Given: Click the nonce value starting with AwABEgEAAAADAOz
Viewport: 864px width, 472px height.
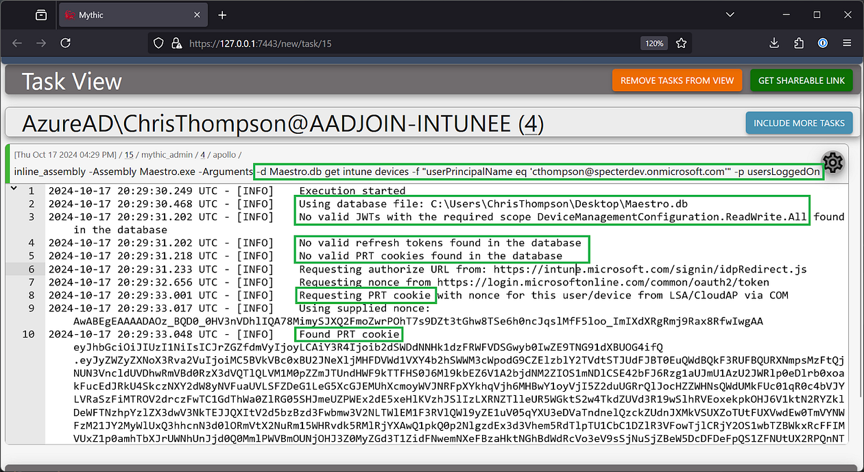Looking at the screenshot, I should (x=418, y=321).
